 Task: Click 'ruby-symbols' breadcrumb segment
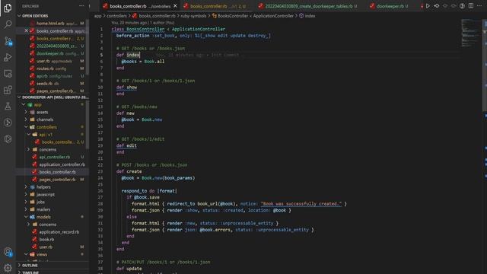[193, 16]
